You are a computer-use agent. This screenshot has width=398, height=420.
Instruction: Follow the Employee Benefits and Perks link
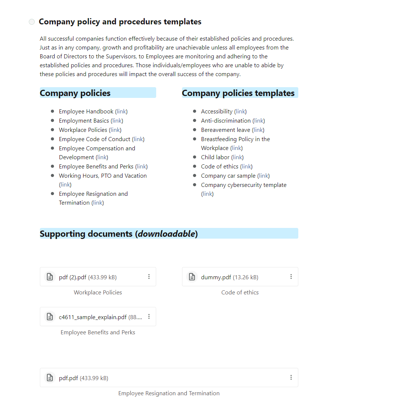(x=141, y=167)
